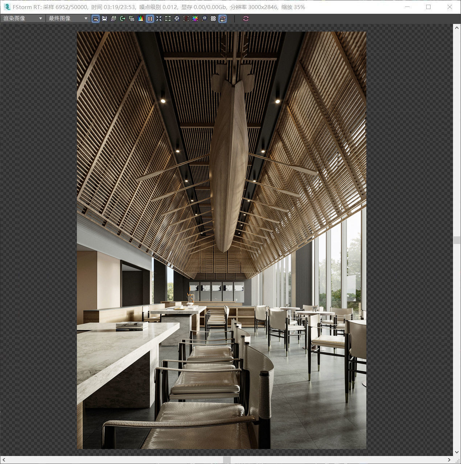
Task: Click the 3ds Max icon in title bar
Action: point(7,7)
